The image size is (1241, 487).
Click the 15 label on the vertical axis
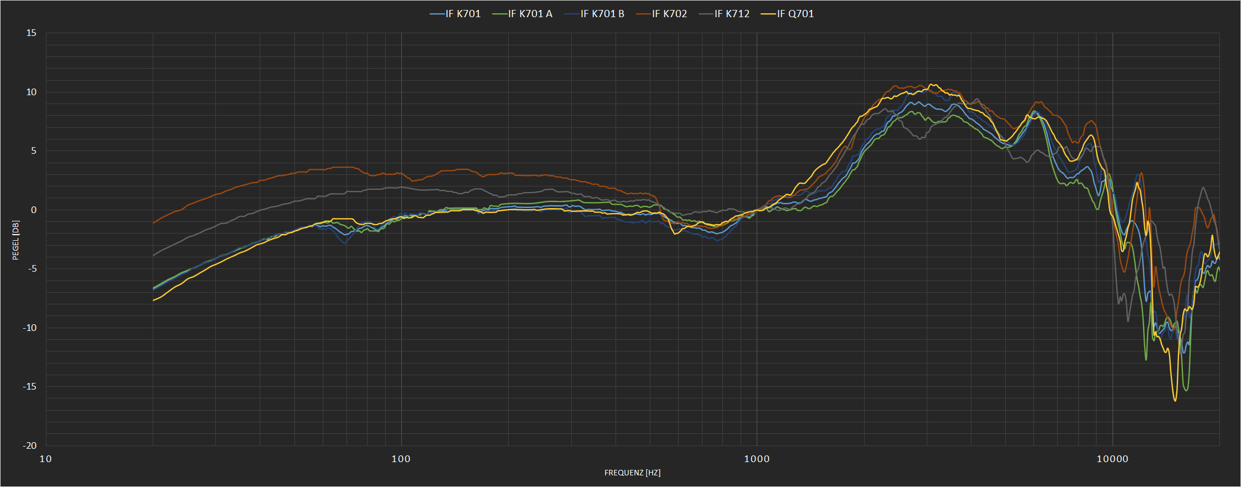coord(32,33)
